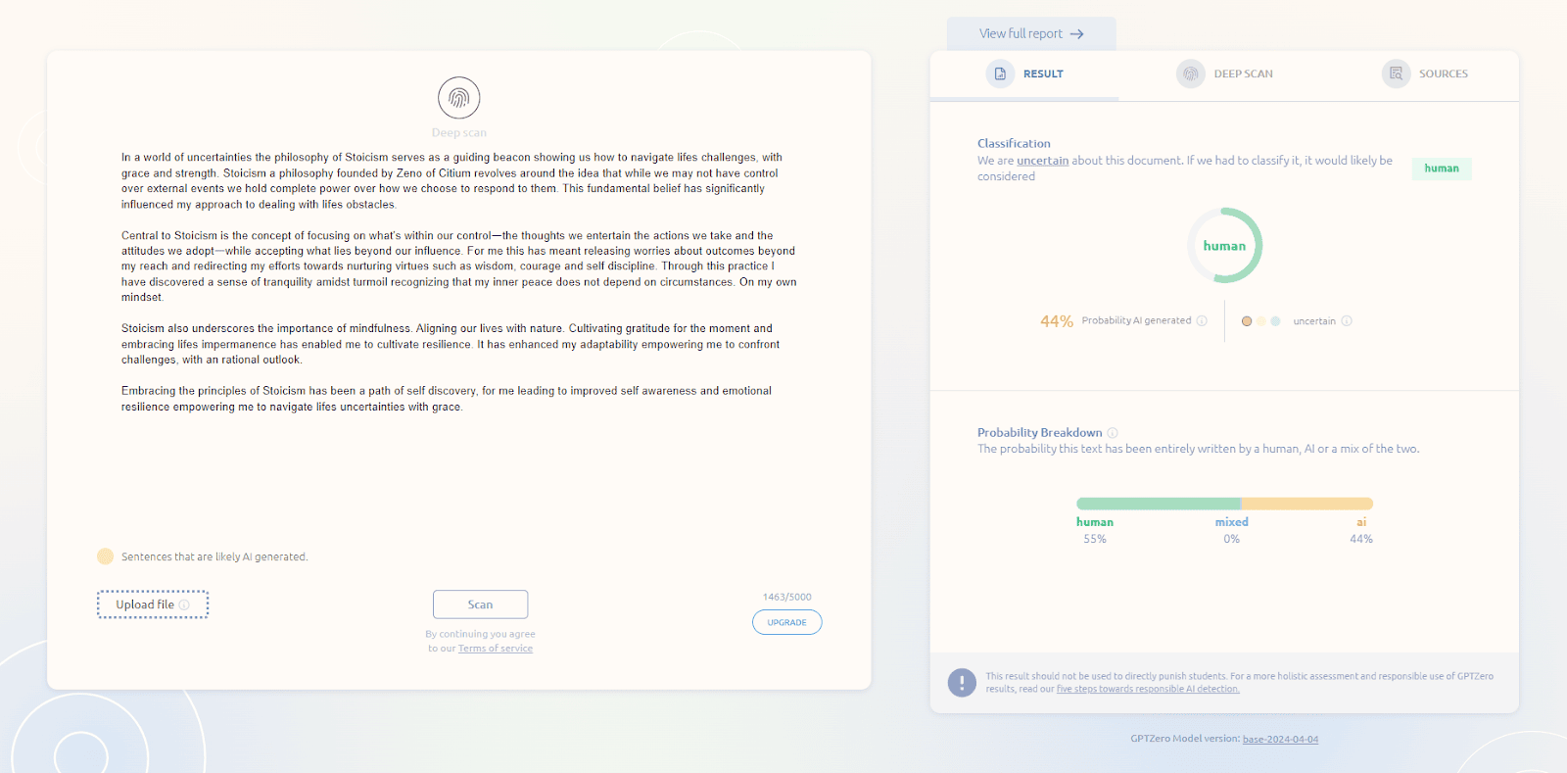This screenshot has width=1567, height=773.
Task: Click the Sources tab search icon
Action: pos(1396,73)
